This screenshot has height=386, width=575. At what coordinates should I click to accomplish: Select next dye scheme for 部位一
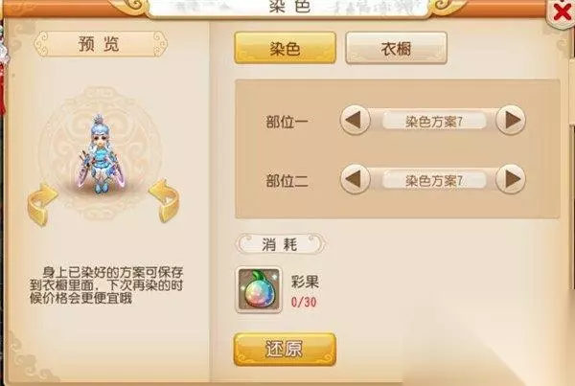coord(511,120)
